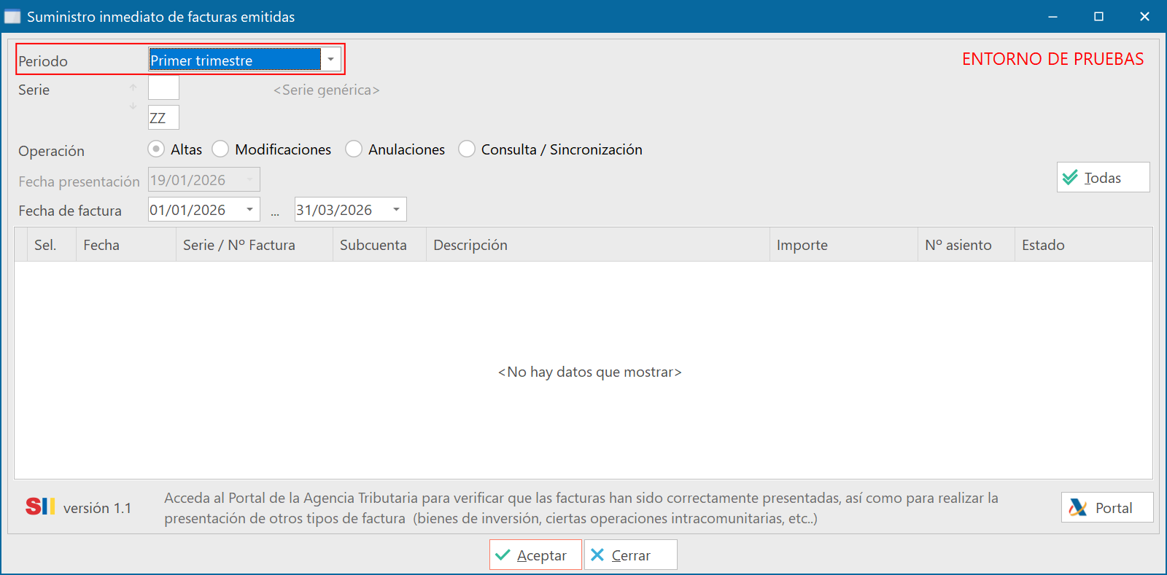
Task: Expand the Periodo dropdown list
Action: [330, 60]
